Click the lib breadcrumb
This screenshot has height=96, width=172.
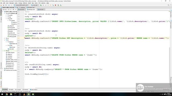pos(17,7)
